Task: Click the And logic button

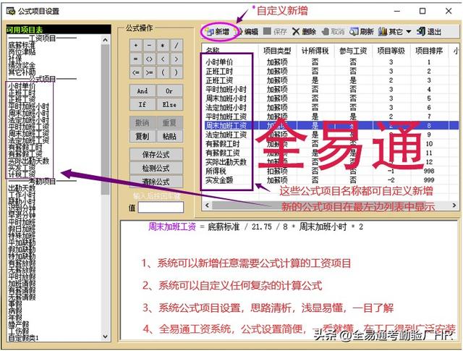Action: coord(143,91)
